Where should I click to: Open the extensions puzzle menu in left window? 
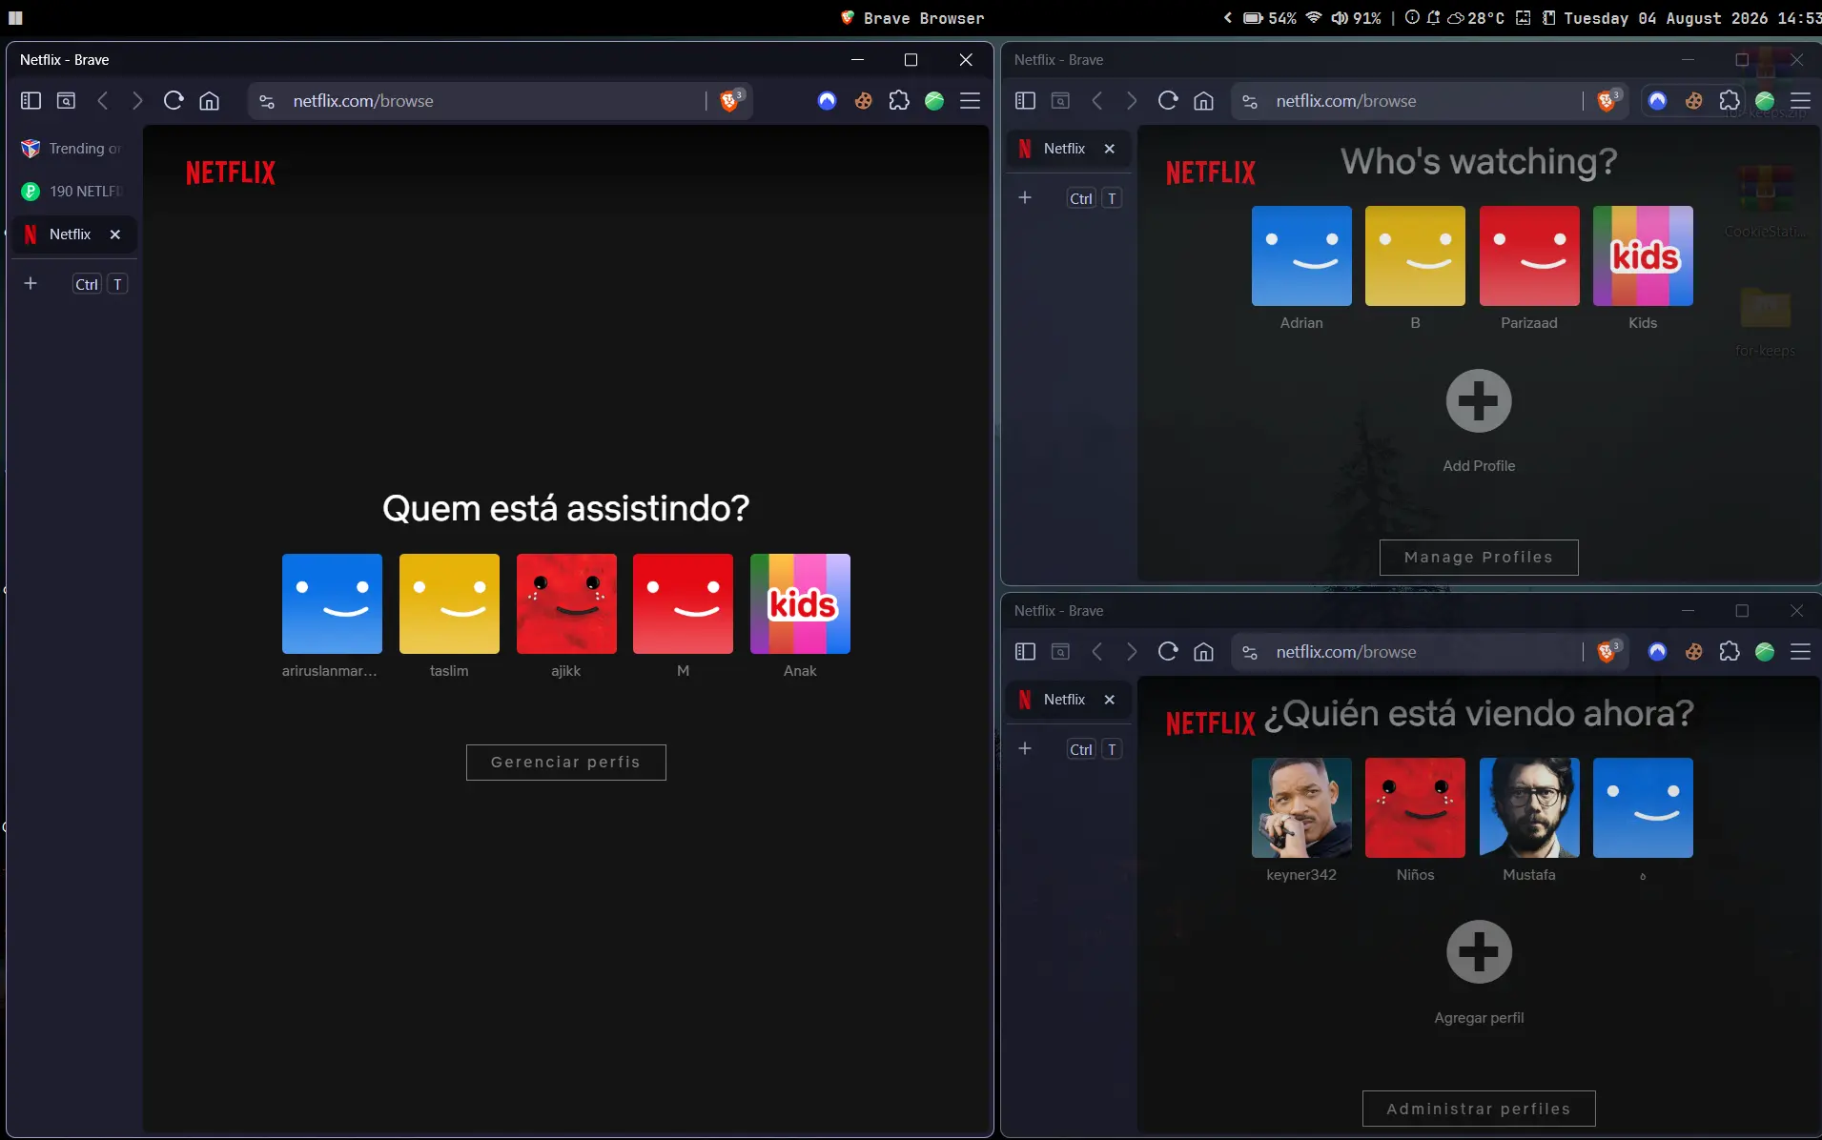tap(899, 101)
